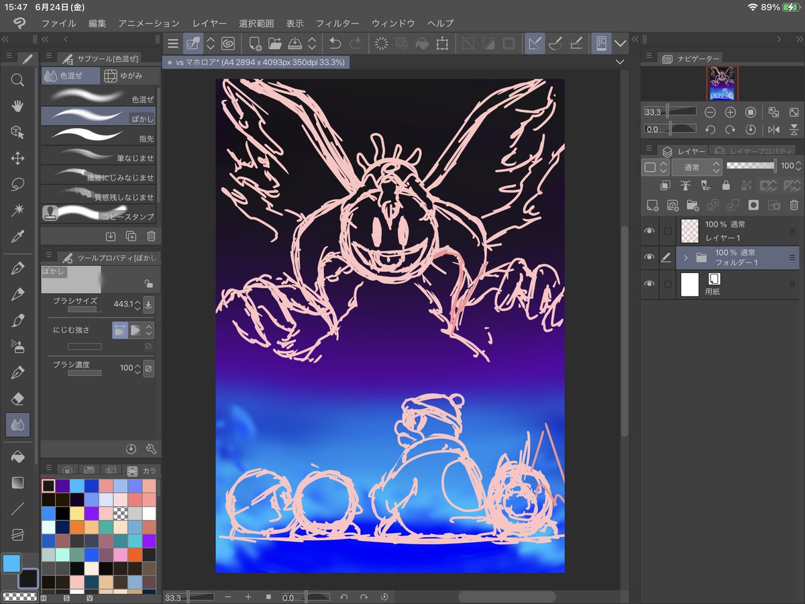The width and height of the screenshot is (805, 604).
Task: Open the canvas tab list chevron
Action: pos(620,62)
